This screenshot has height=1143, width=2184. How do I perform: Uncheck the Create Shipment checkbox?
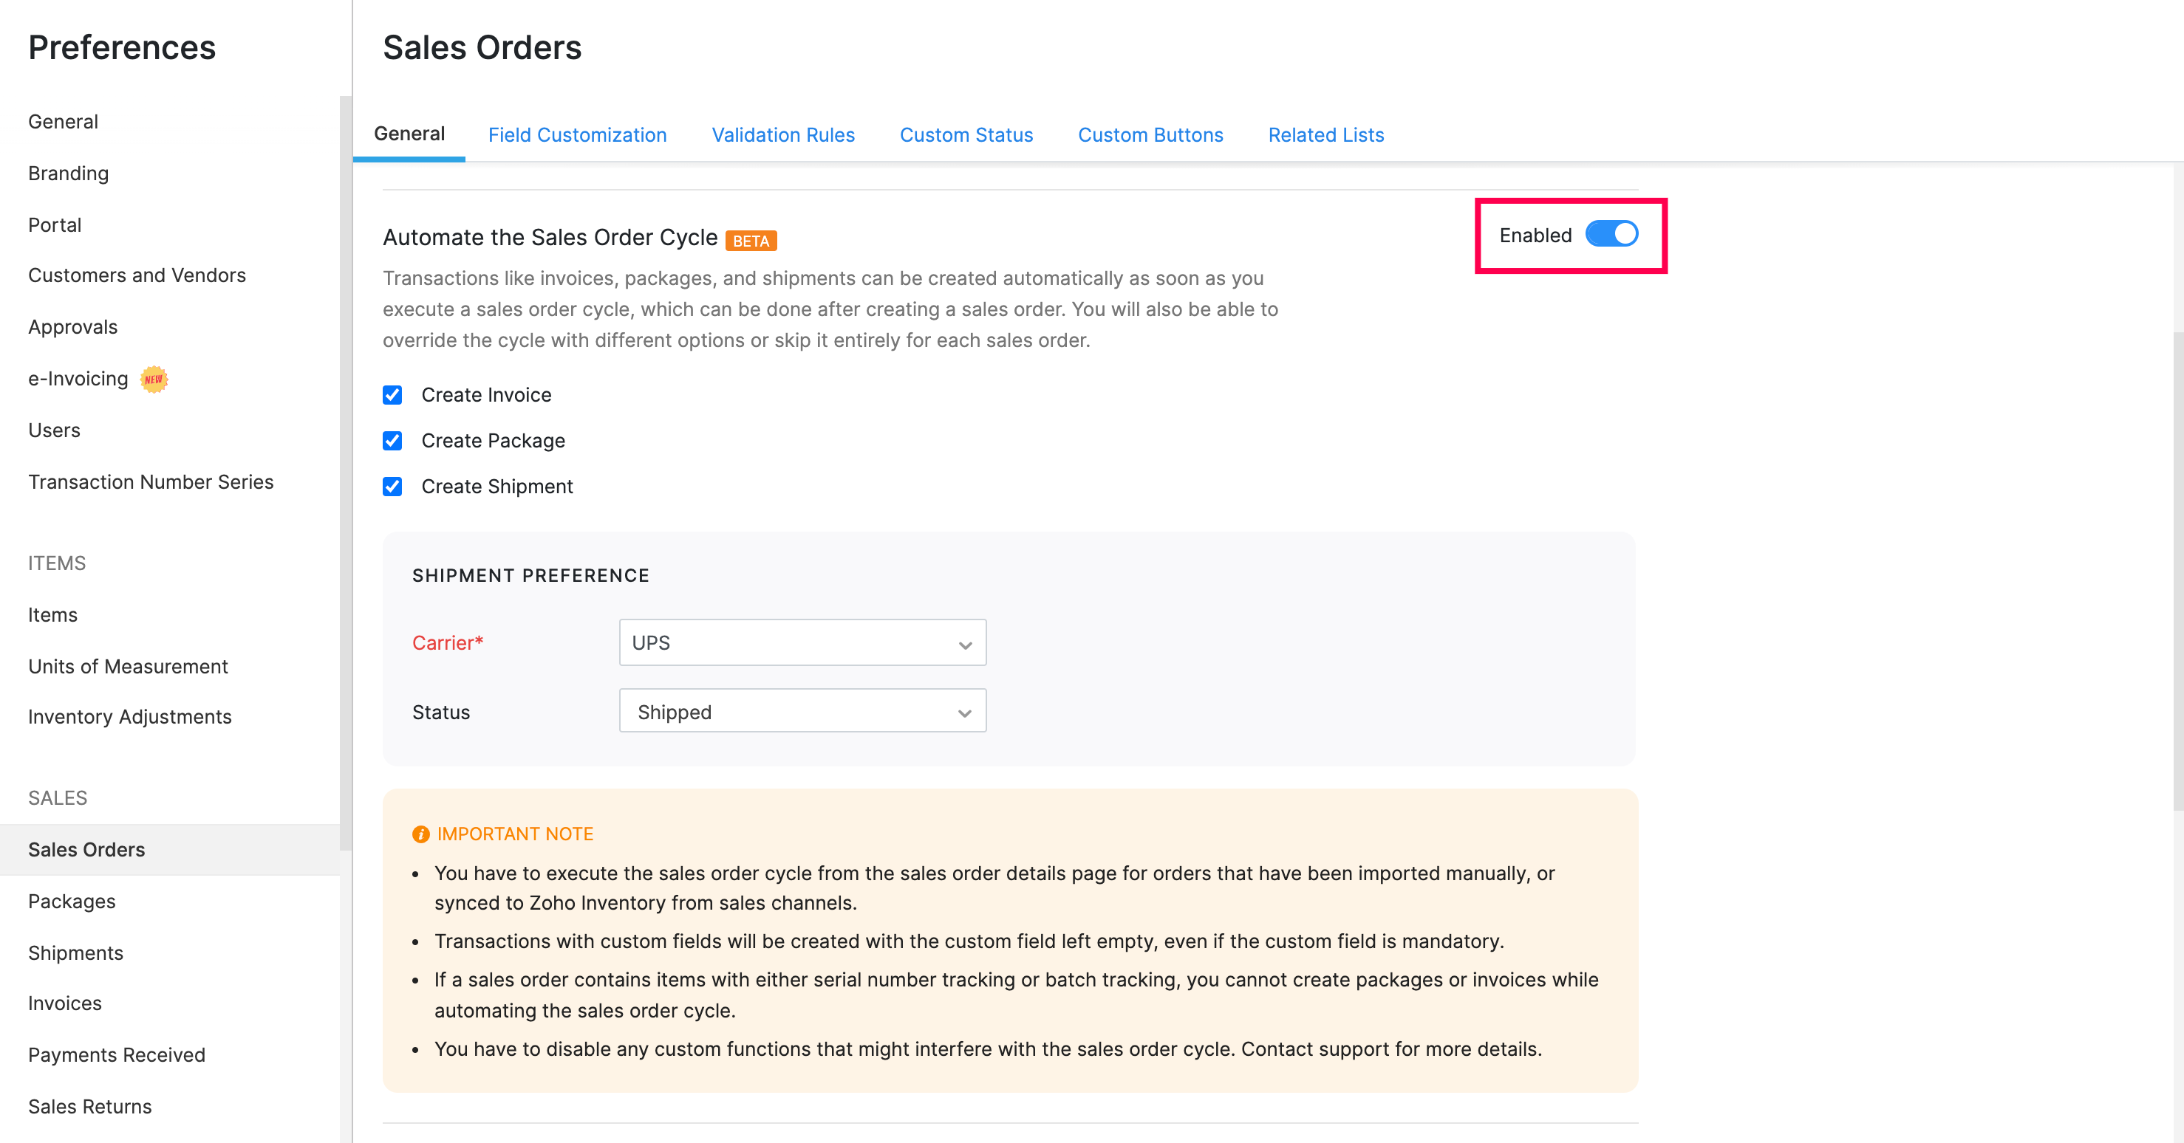392,487
